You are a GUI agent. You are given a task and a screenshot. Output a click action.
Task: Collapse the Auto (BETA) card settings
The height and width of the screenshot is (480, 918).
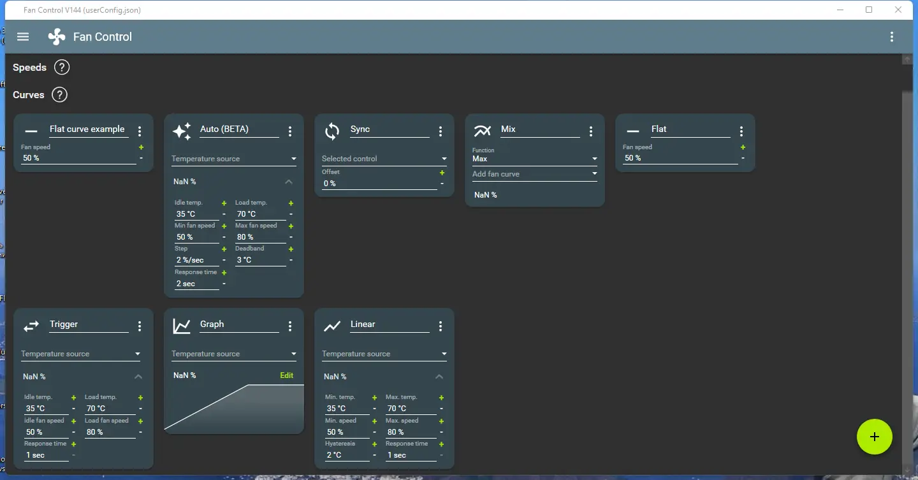tap(289, 182)
